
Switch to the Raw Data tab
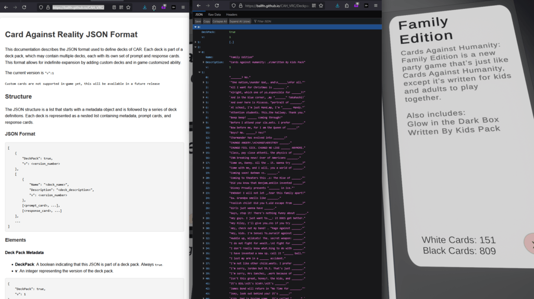(x=214, y=14)
